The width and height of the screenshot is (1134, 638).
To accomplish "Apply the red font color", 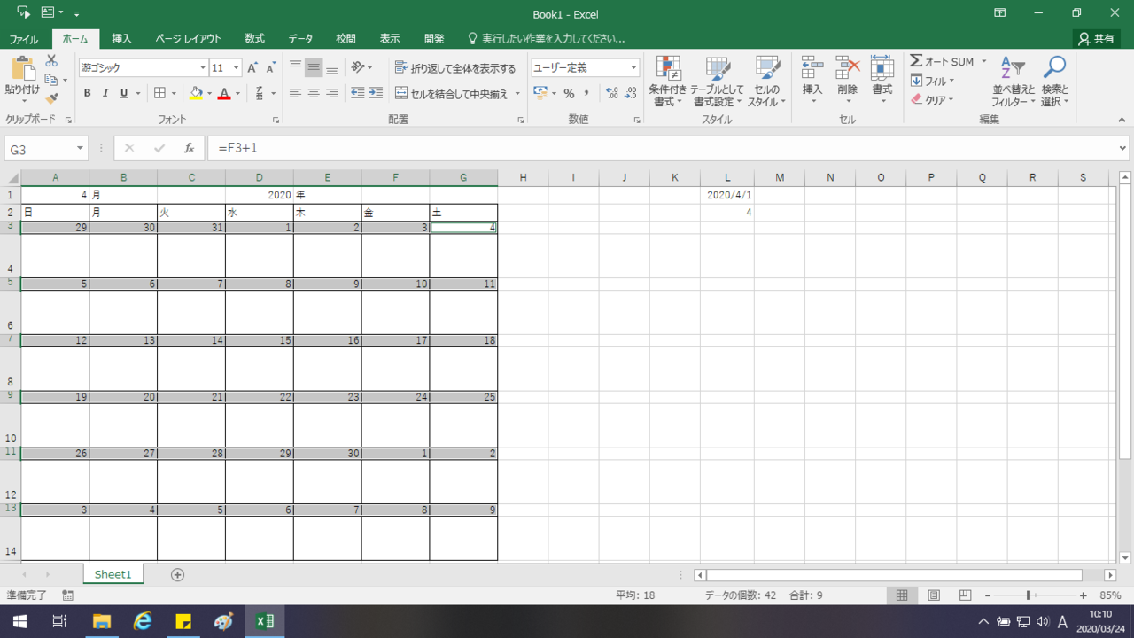I will tap(224, 93).
